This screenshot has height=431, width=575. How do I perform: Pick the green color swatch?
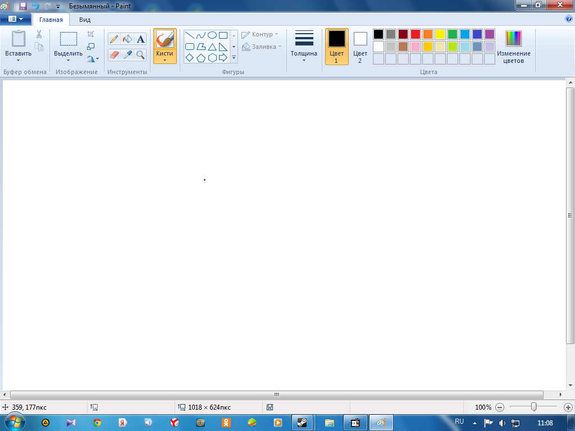click(x=453, y=34)
